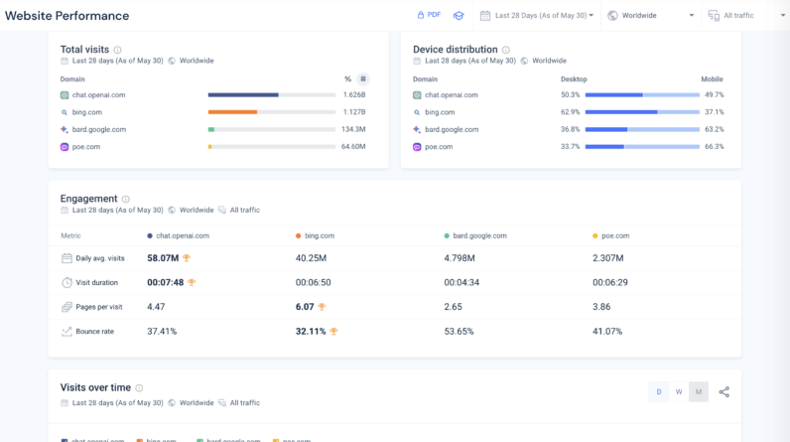Switch Total visits to number view
This screenshot has width=790, height=442.
tap(363, 79)
